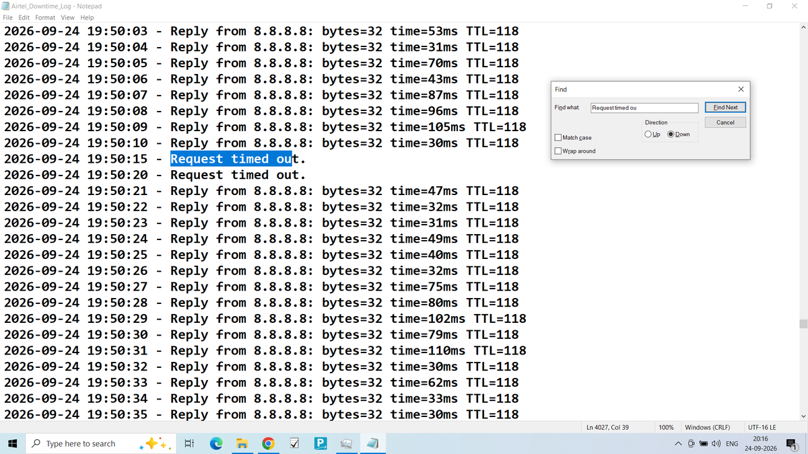The height and width of the screenshot is (454, 808).
Task: Open the Windows Start menu
Action: click(12, 444)
